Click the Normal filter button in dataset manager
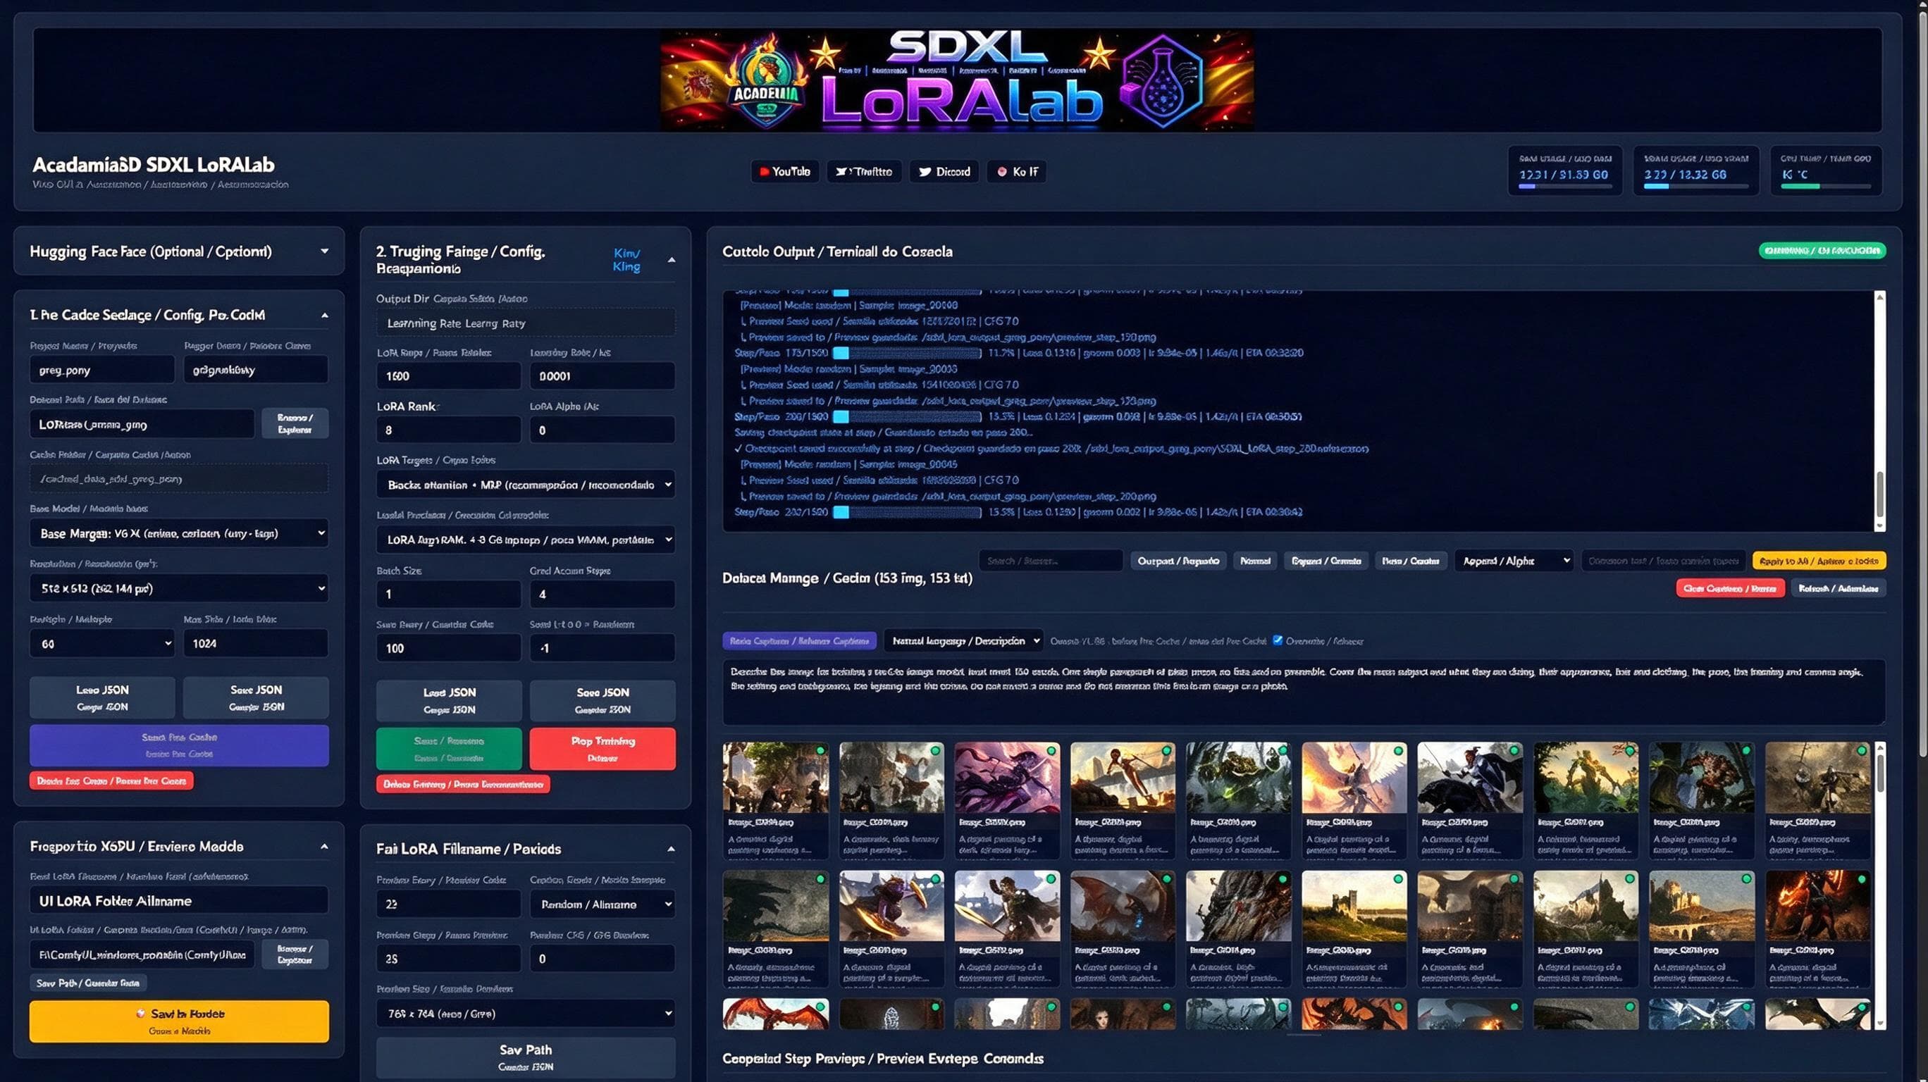Image resolution: width=1928 pixels, height=1082 pixels. click(1255, 561)
